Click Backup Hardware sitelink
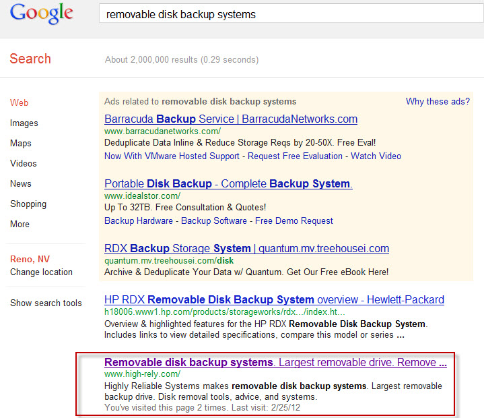484x418 pixels. 139,220
